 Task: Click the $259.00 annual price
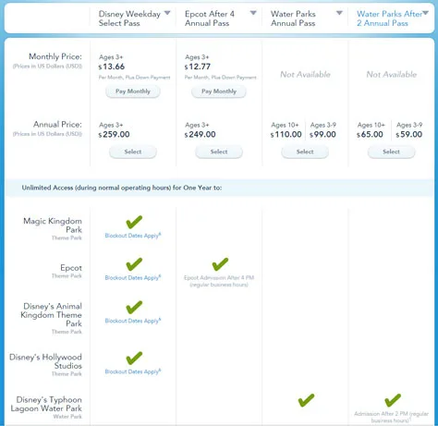pyautogui.click(x=114, y=135)
